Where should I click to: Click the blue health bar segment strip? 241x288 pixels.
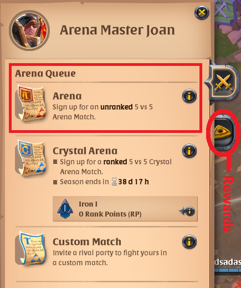coord(228,270)
